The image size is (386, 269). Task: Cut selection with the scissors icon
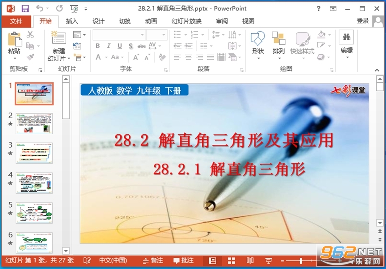point(30,35)
